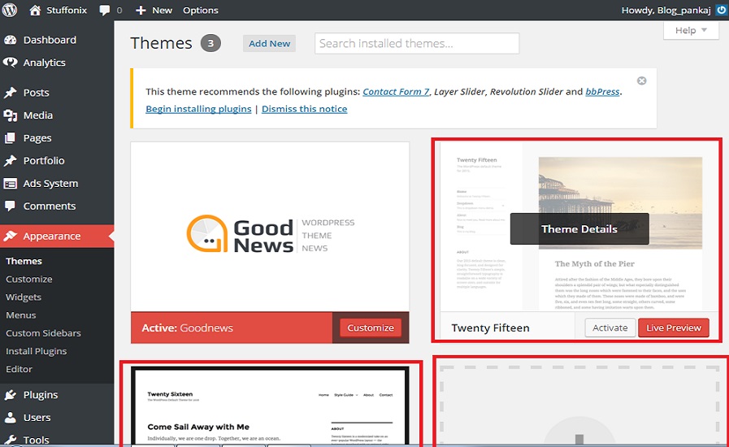Screen dimensions: 729x447
Task: Click Dismiss this notice link
Action: coord(304,109)
